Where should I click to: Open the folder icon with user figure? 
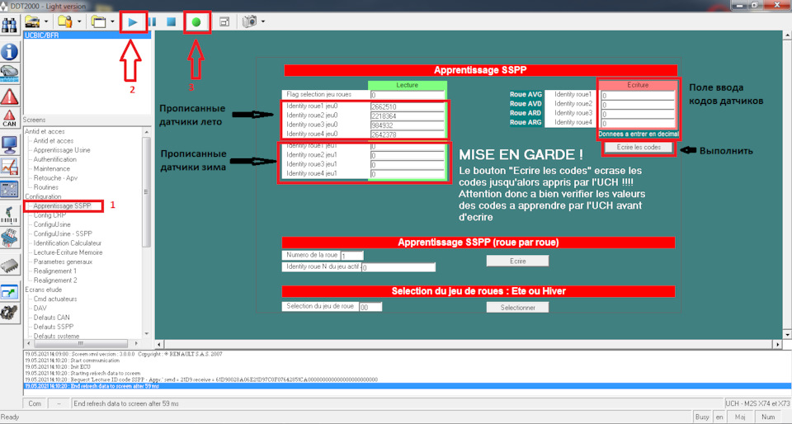pos(65,21)
